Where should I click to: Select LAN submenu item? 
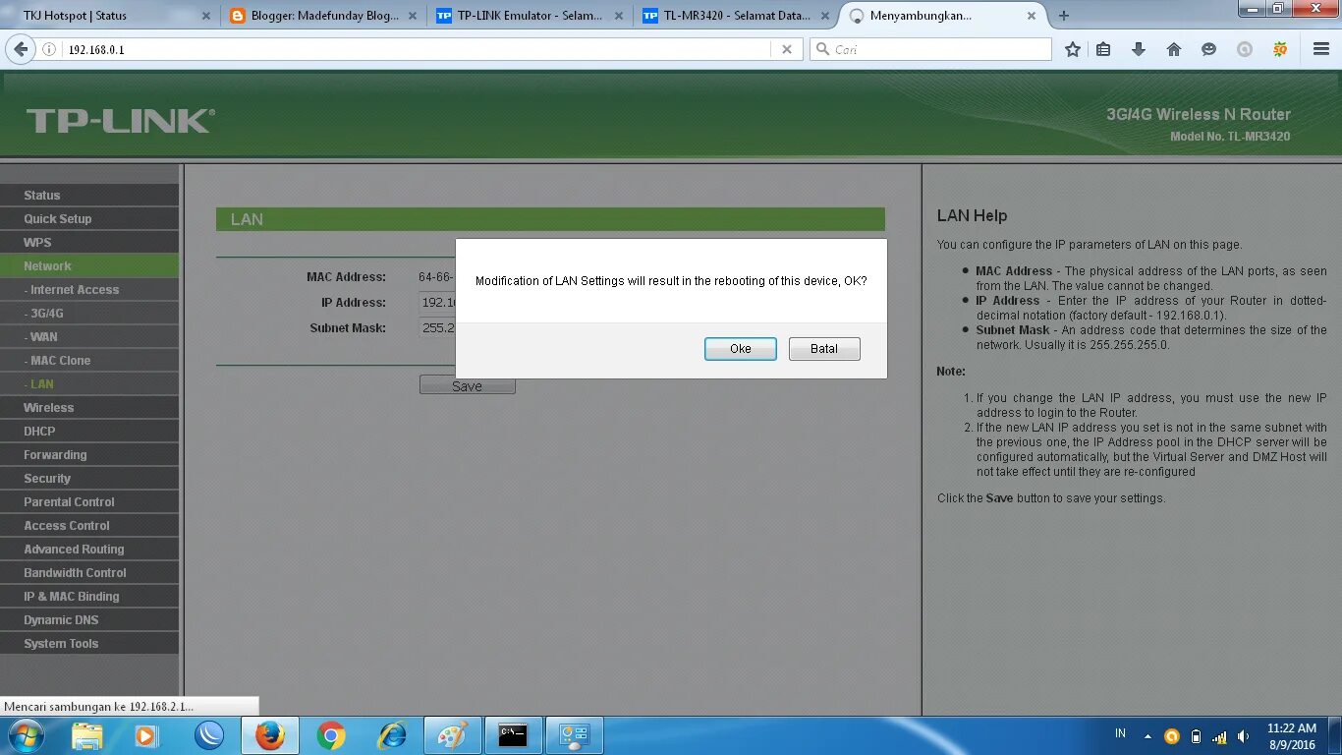click(x=89, y=384)
